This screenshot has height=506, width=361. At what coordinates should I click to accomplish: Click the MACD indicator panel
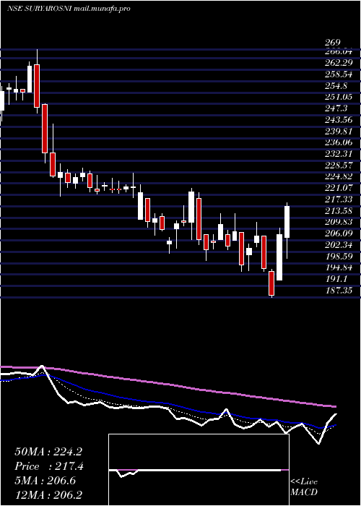pyautogui.click(x=199, y=470)
